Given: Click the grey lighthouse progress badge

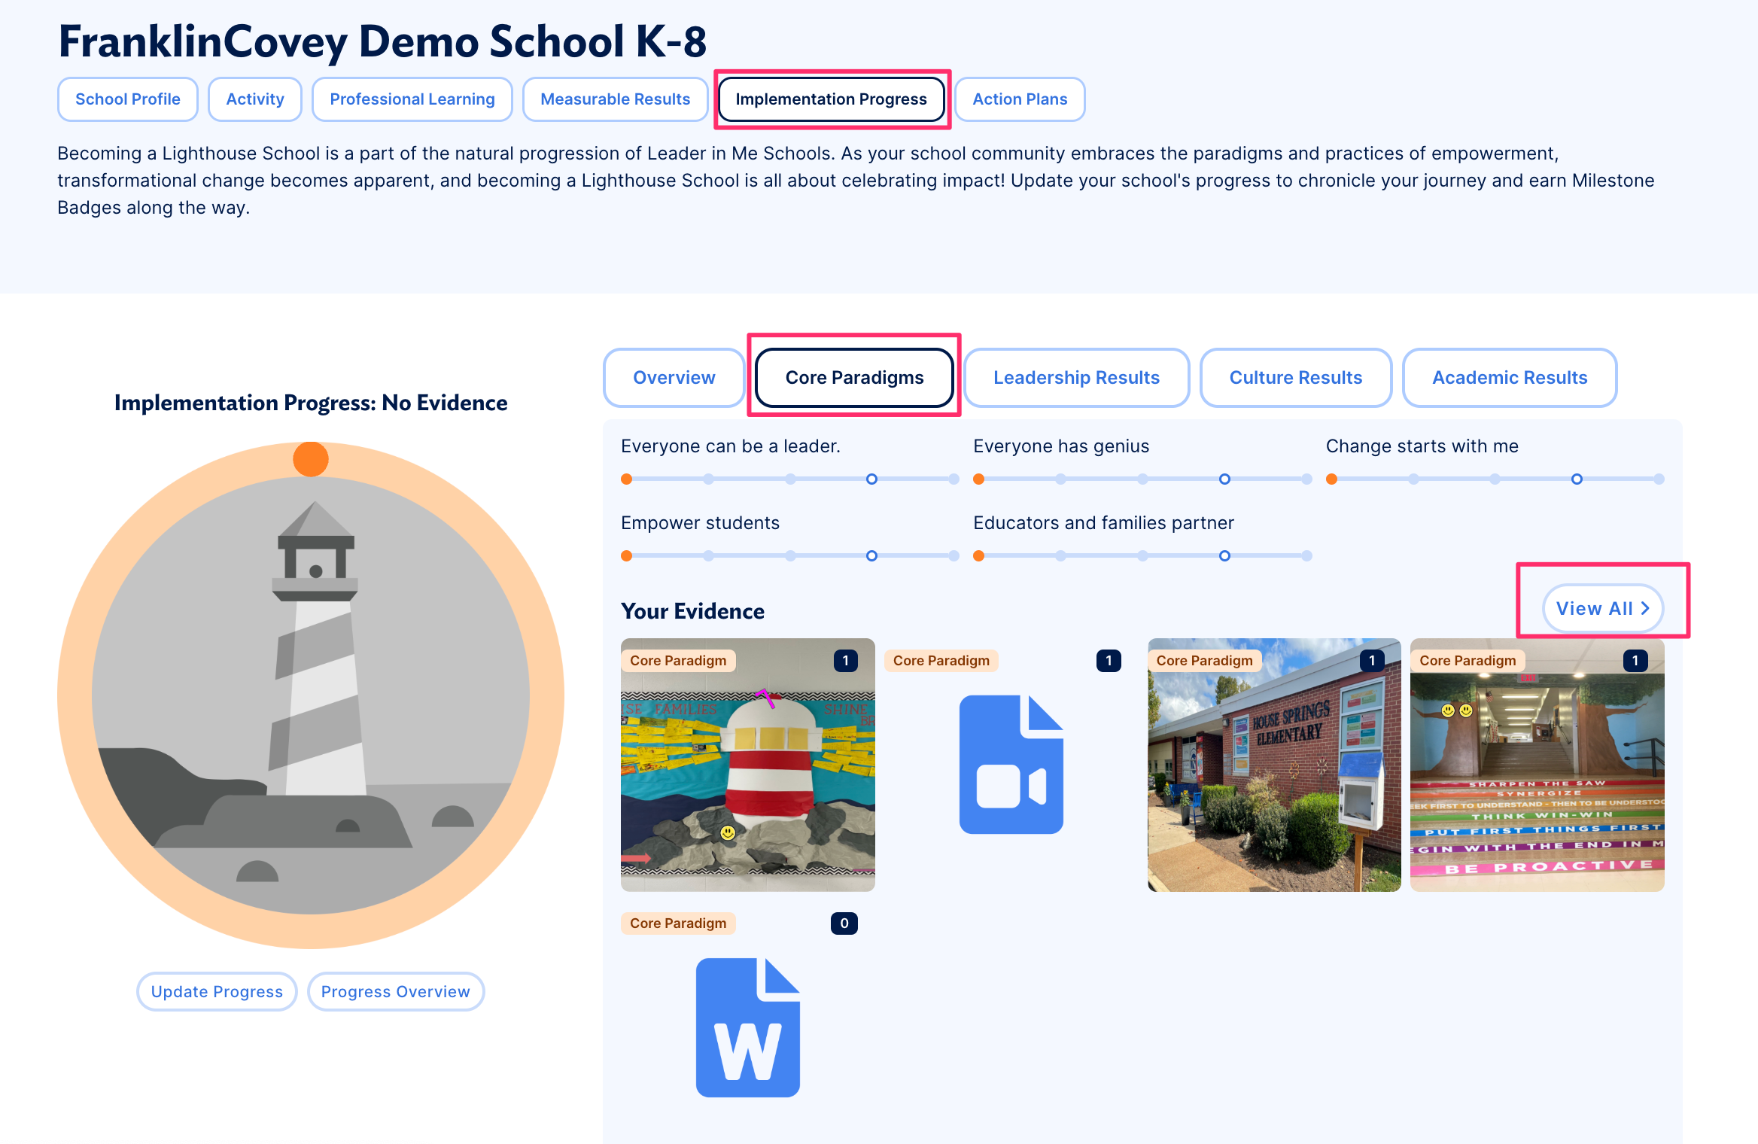Looking at the screenshot, I should pos(311,695).
